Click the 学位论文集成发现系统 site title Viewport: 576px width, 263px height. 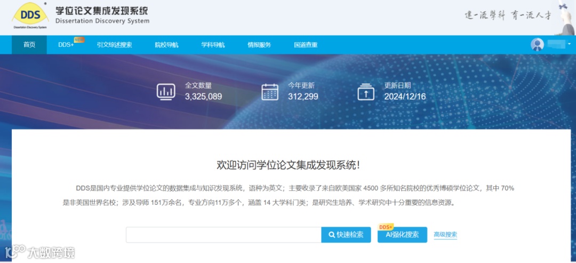point(102,10)
